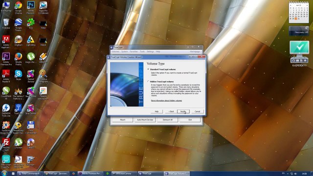
Task: Open the Skype desktop icon
Action: click(19, 75)
